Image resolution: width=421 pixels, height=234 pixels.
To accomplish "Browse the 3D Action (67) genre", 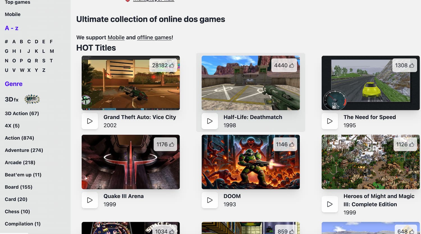I will tap(22, 113).
